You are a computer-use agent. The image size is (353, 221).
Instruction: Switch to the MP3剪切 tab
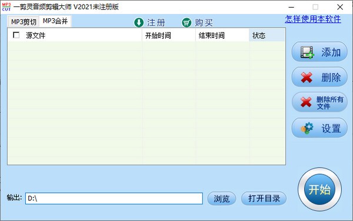pos(24,22)
